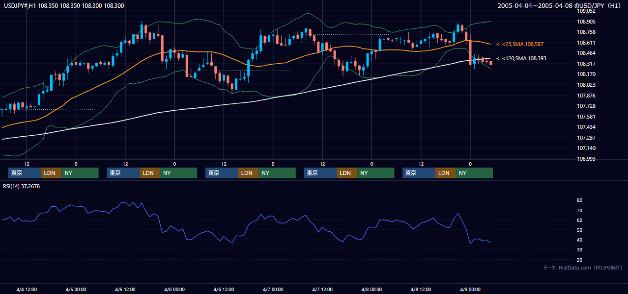Select the NY session block for April 8
The width and height of the screenshot is (628, 294).
click(474, 173)
